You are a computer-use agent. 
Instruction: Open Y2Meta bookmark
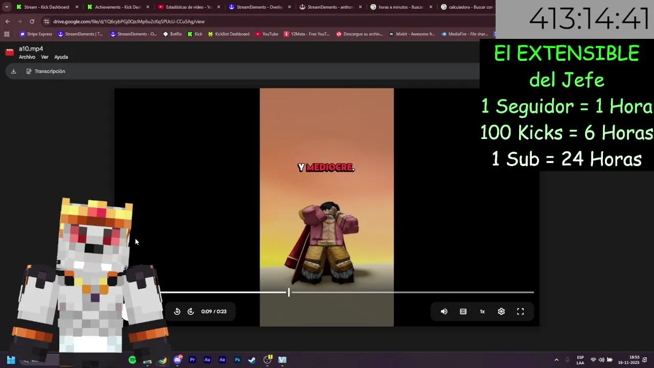point(307,34)
